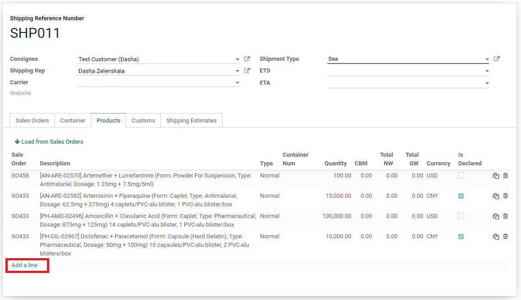Click the PH-AMD-02496 Amoxicillin description

pos(148,220)
